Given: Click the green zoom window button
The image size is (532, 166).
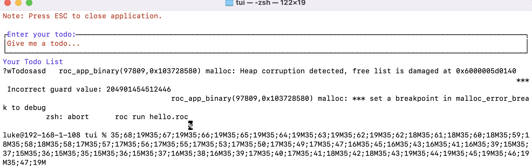Looking at the screenshot, I should pos(29,2).
